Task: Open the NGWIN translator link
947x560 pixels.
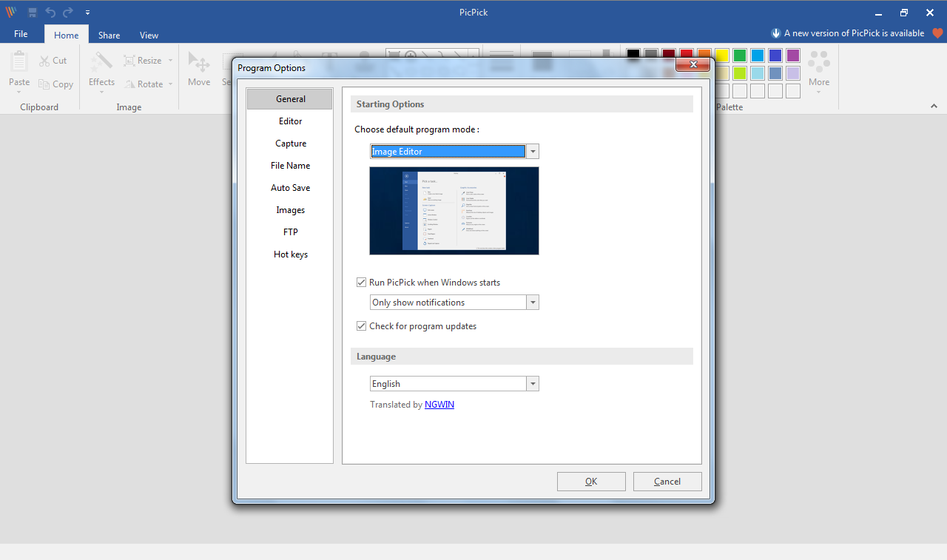Action: click(x=439, y=405)
